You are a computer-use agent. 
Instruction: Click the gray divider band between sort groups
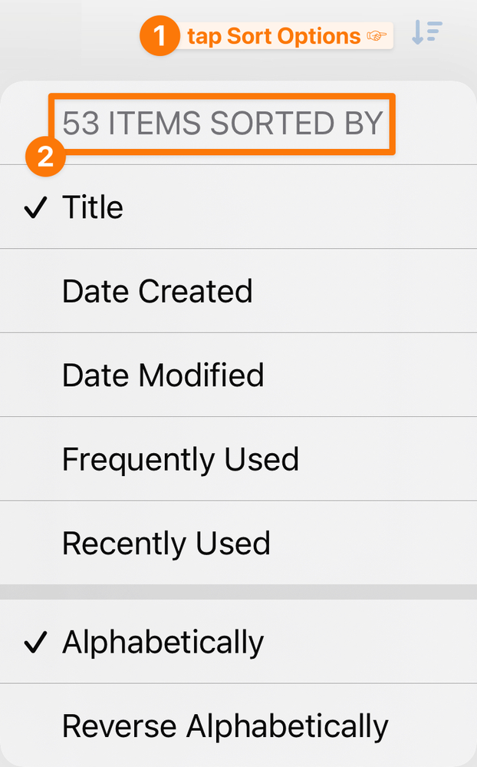(x=238, y=592)
